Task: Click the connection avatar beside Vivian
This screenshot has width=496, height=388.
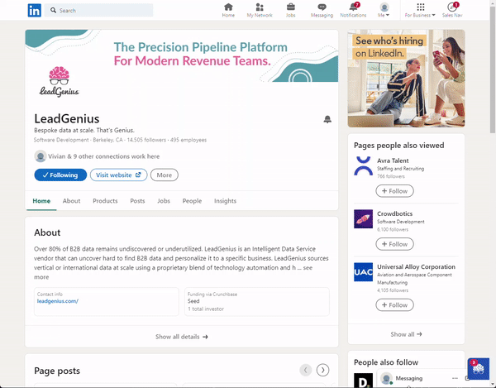Action: 41,156
